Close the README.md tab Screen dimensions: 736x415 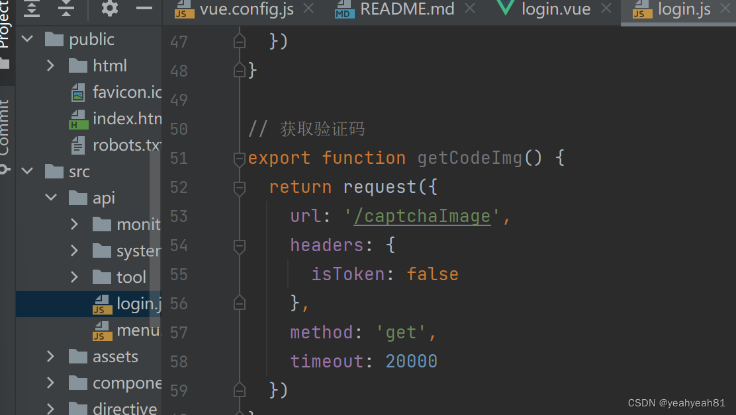(x=470, y=9)
